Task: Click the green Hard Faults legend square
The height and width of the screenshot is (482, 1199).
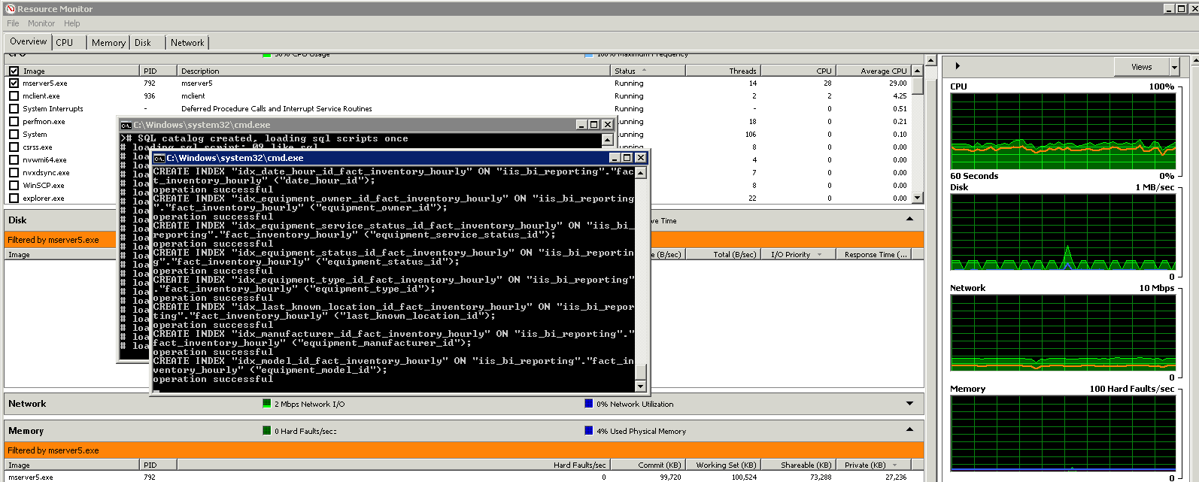Action: [x=266, y=431]
